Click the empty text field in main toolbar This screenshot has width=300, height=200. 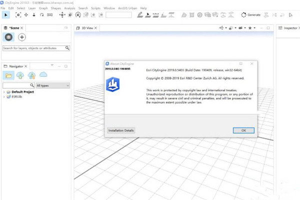coord(118,15)
